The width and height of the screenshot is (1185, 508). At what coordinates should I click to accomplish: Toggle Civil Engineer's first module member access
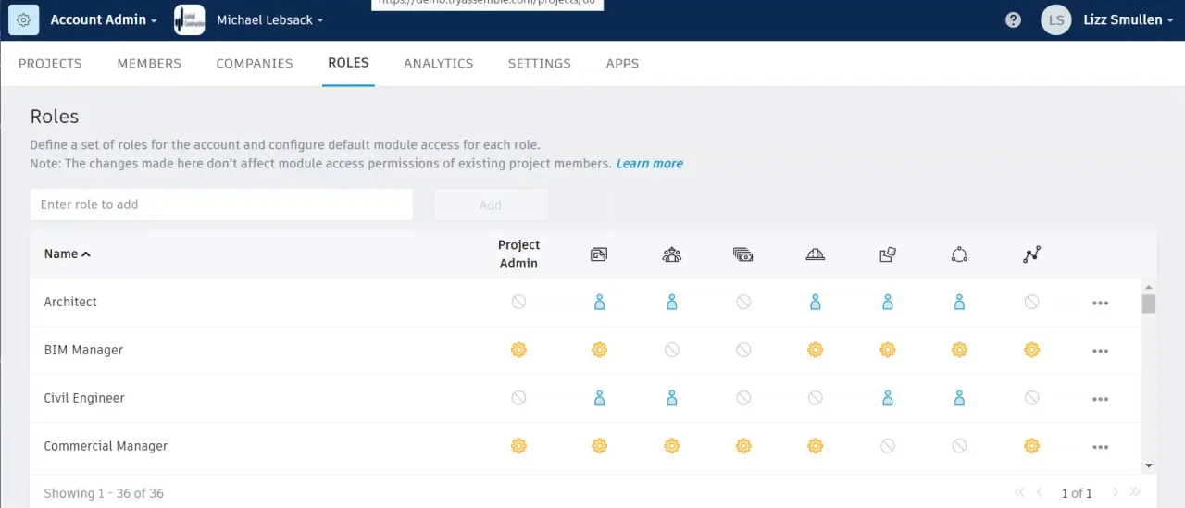pos(599,398)
